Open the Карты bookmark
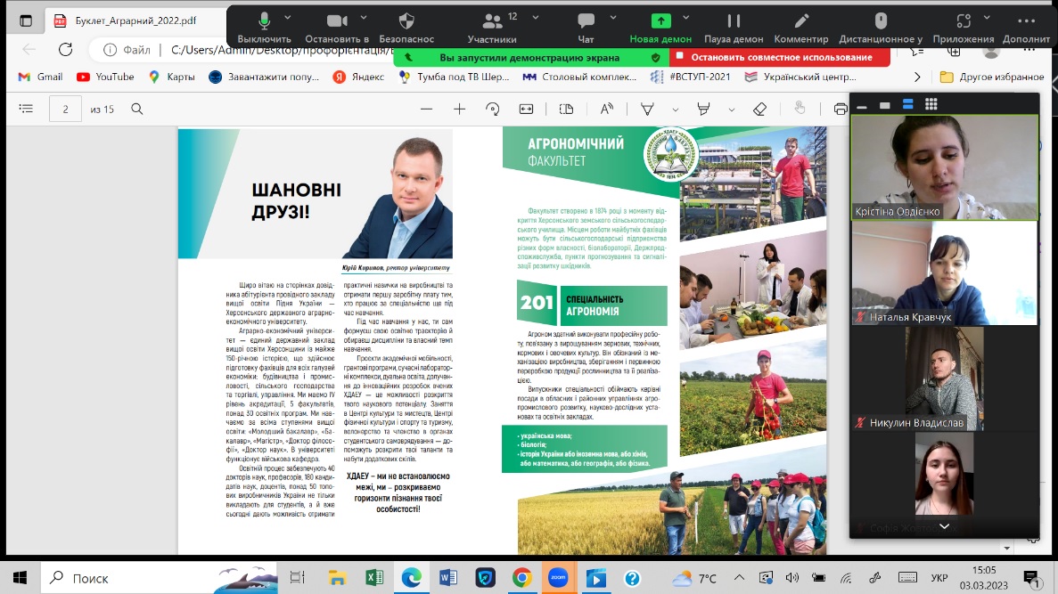The height and width of the screenshot is (594, 1058). coord(172,77)
